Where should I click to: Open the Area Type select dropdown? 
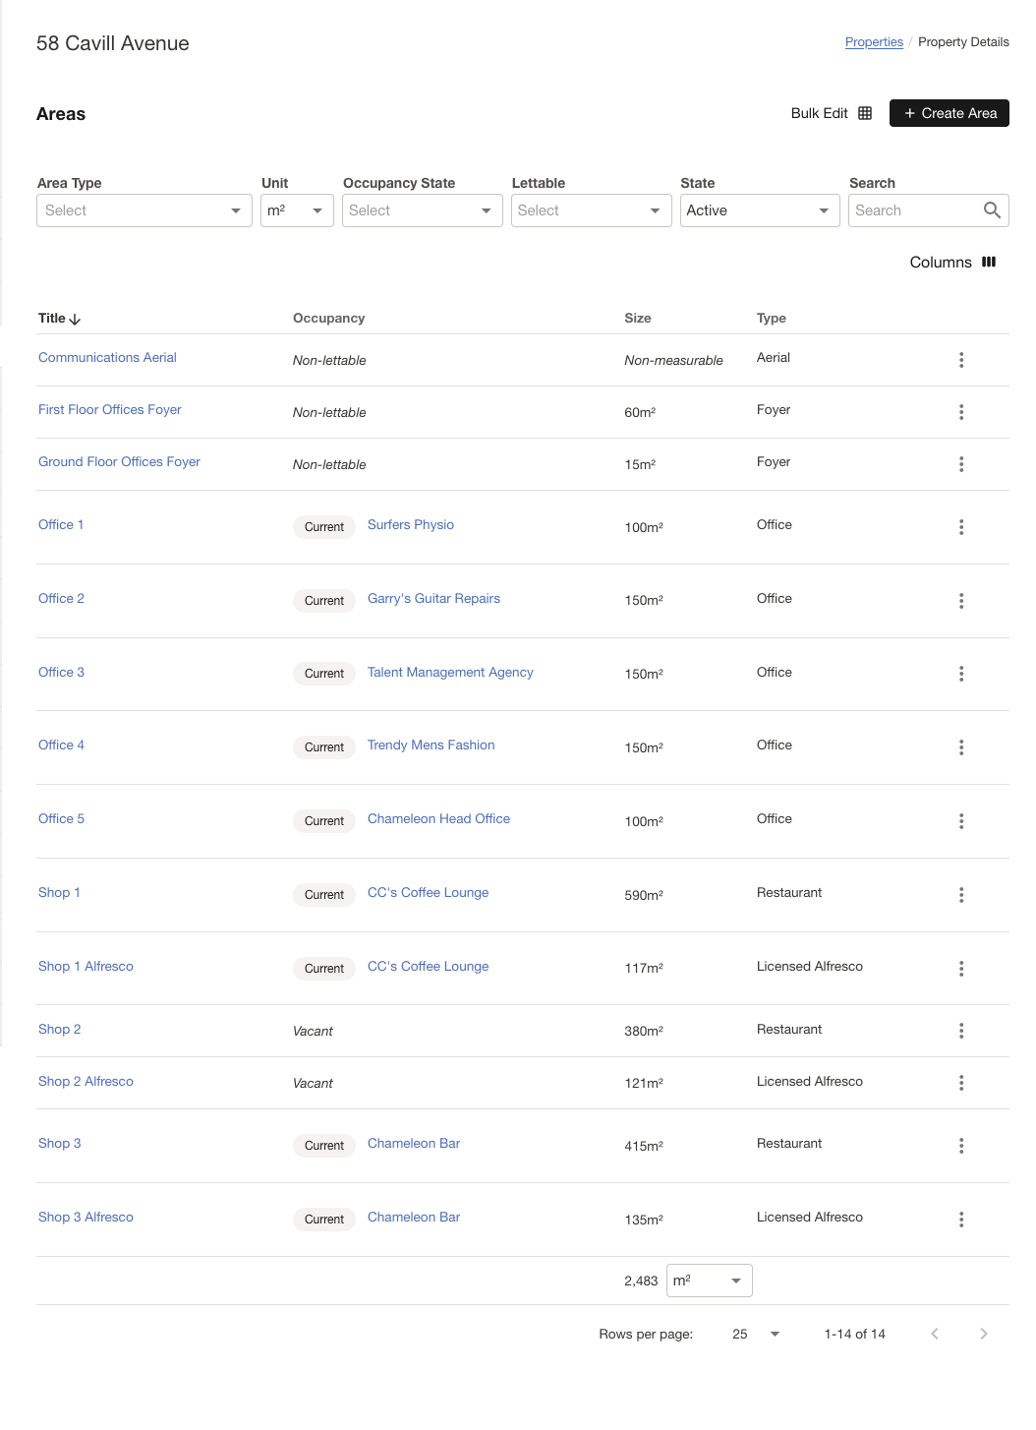(144, 209)
